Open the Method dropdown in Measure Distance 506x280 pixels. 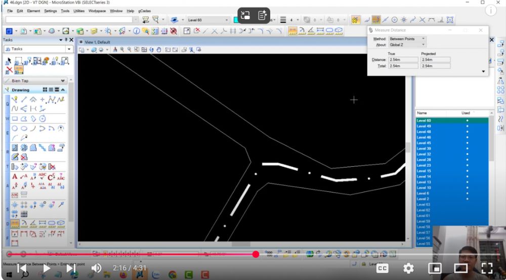(407, 39)
